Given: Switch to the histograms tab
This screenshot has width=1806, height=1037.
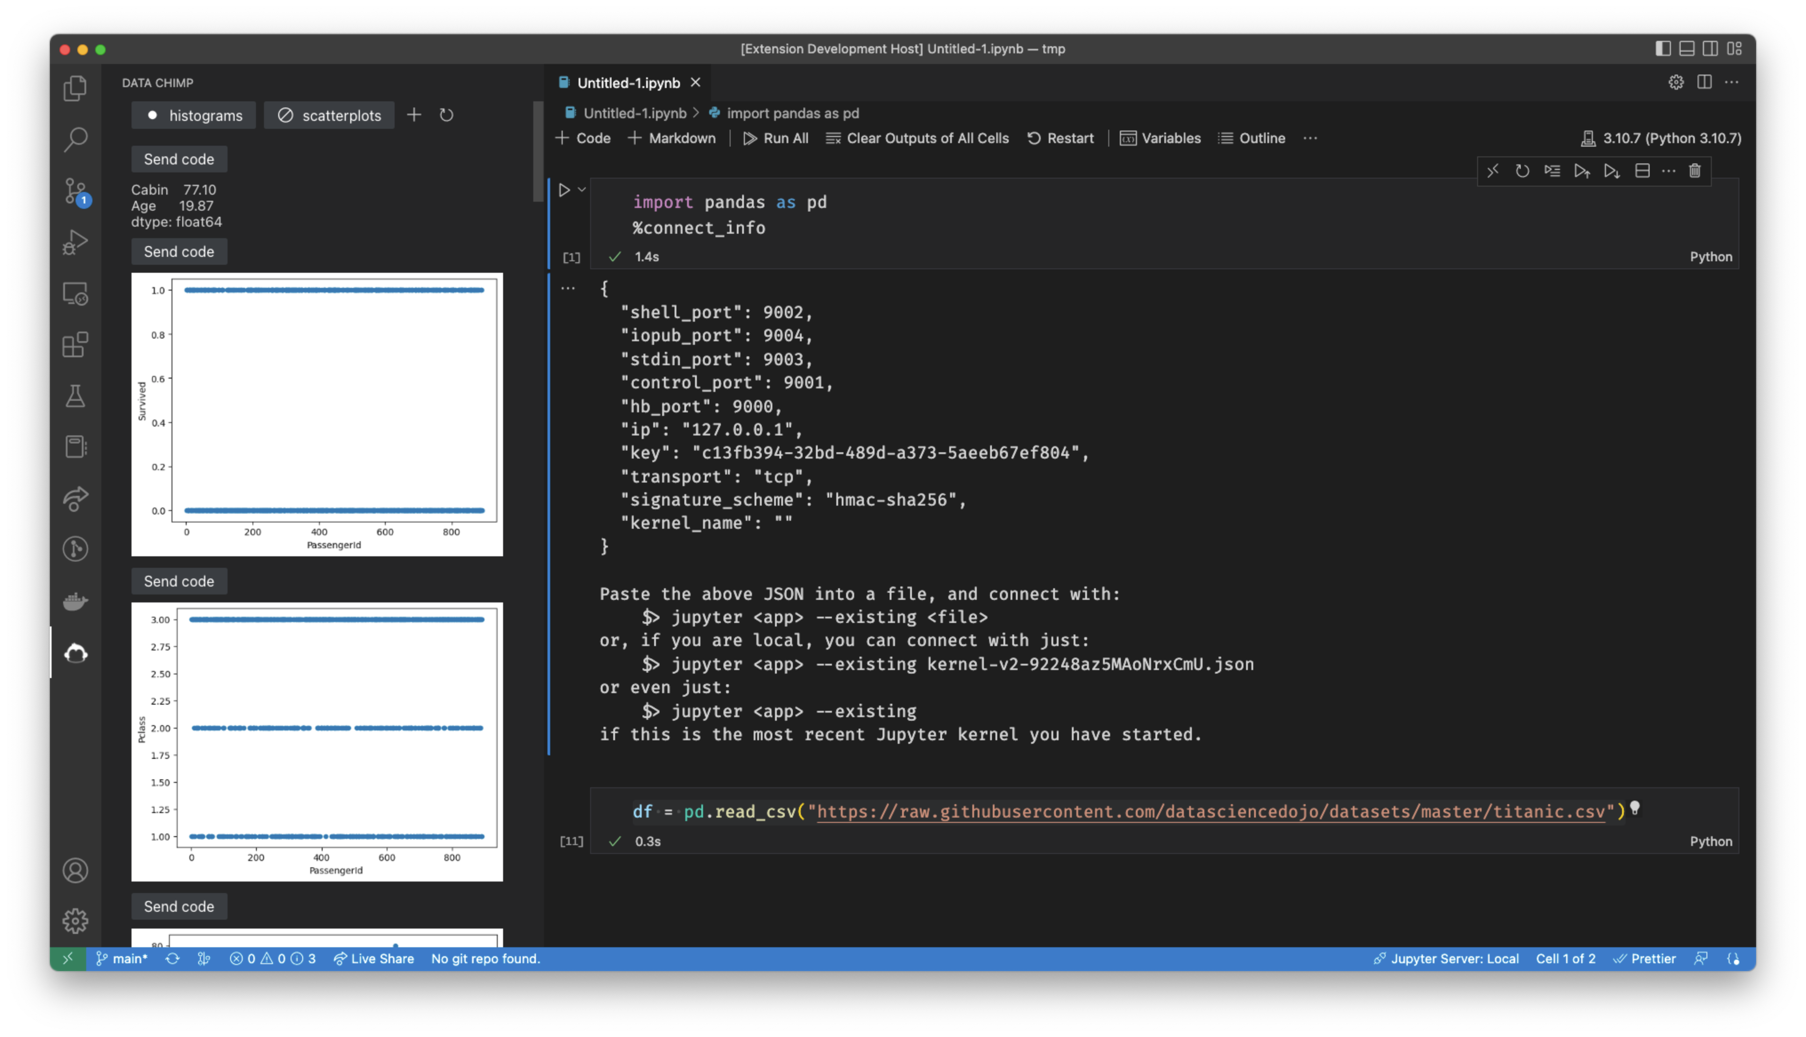Looking at the screenshot, I should click(x=193, y=114).
